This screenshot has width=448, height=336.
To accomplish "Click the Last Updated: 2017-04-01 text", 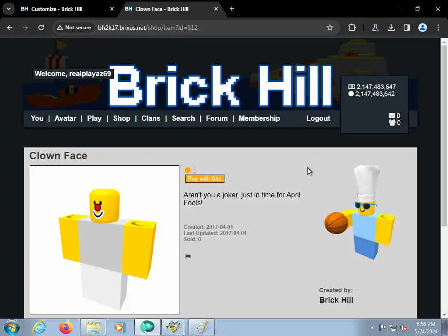I will coord(215,233).
